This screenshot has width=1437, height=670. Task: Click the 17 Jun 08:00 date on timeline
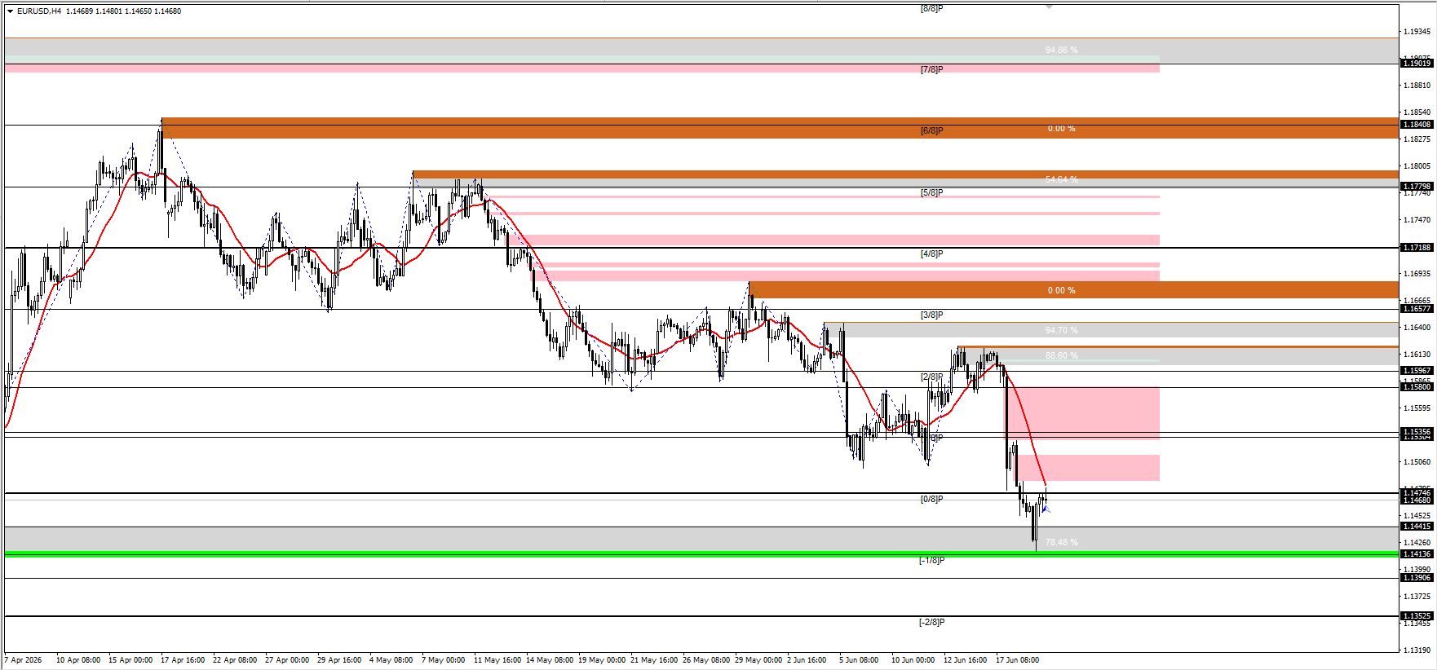[x=1017, y=660]
